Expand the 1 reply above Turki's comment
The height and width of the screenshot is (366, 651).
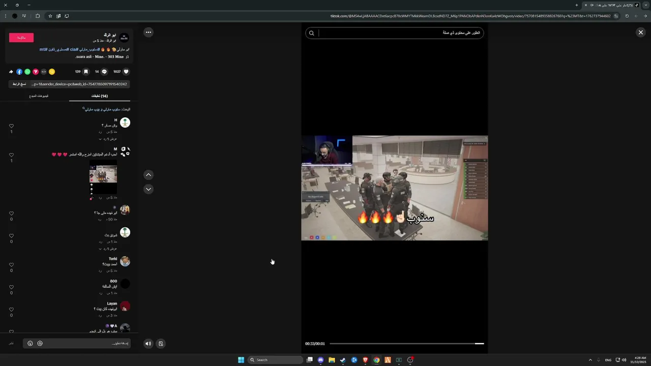(x=108, y=249)
